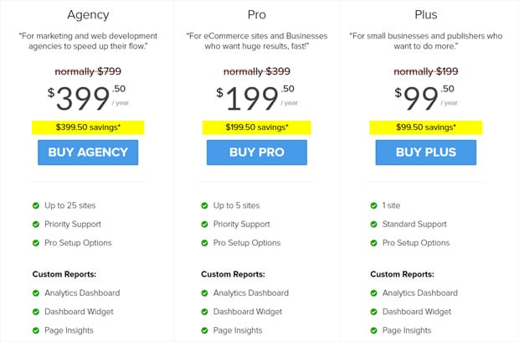Click the green check next to Up to 5 sites

(204, 205)
